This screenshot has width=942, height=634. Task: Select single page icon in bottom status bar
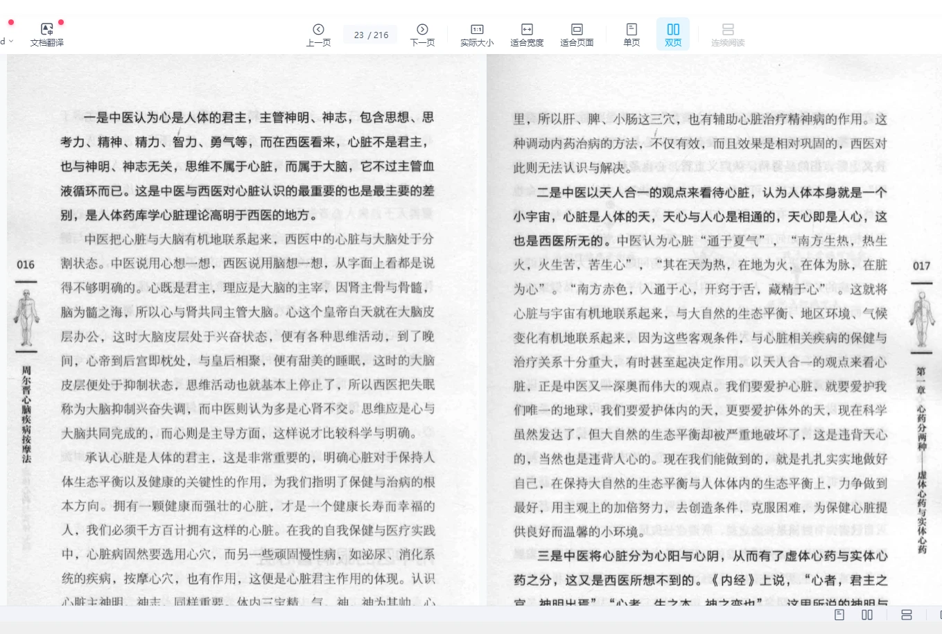point(839,615)
